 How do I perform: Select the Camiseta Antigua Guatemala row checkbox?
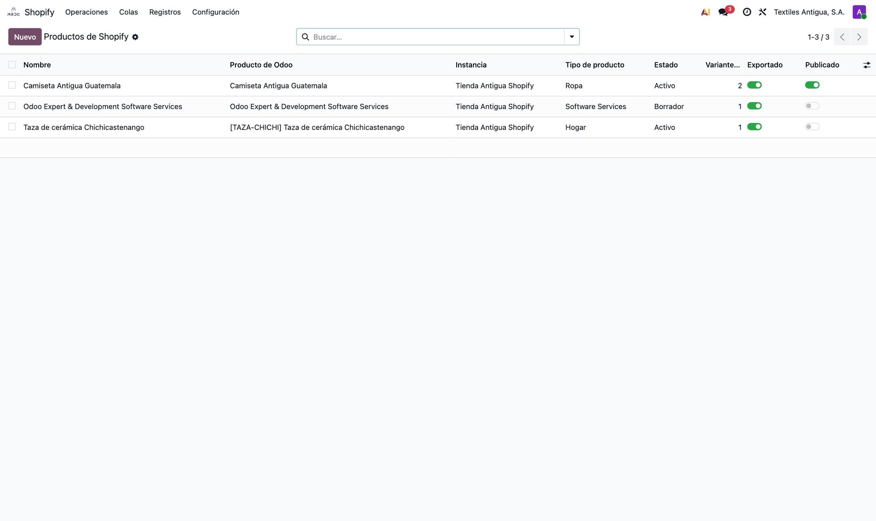tap(12, 85)
